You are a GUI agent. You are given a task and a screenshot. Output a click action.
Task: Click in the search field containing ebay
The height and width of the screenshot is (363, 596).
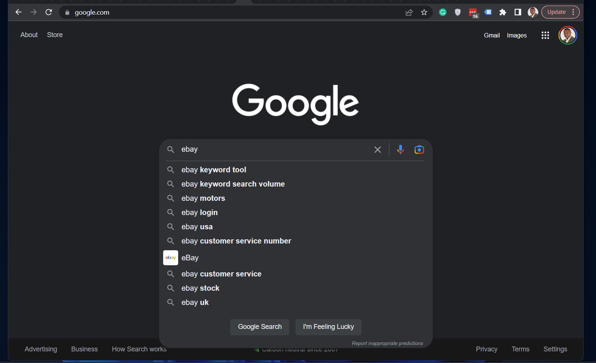[x=276, y=149]
